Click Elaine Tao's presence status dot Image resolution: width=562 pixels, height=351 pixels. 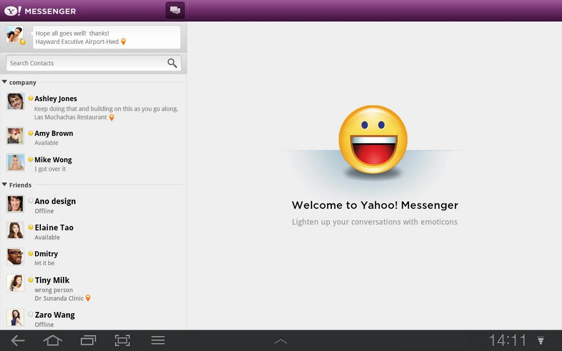[x=30, y=227]
